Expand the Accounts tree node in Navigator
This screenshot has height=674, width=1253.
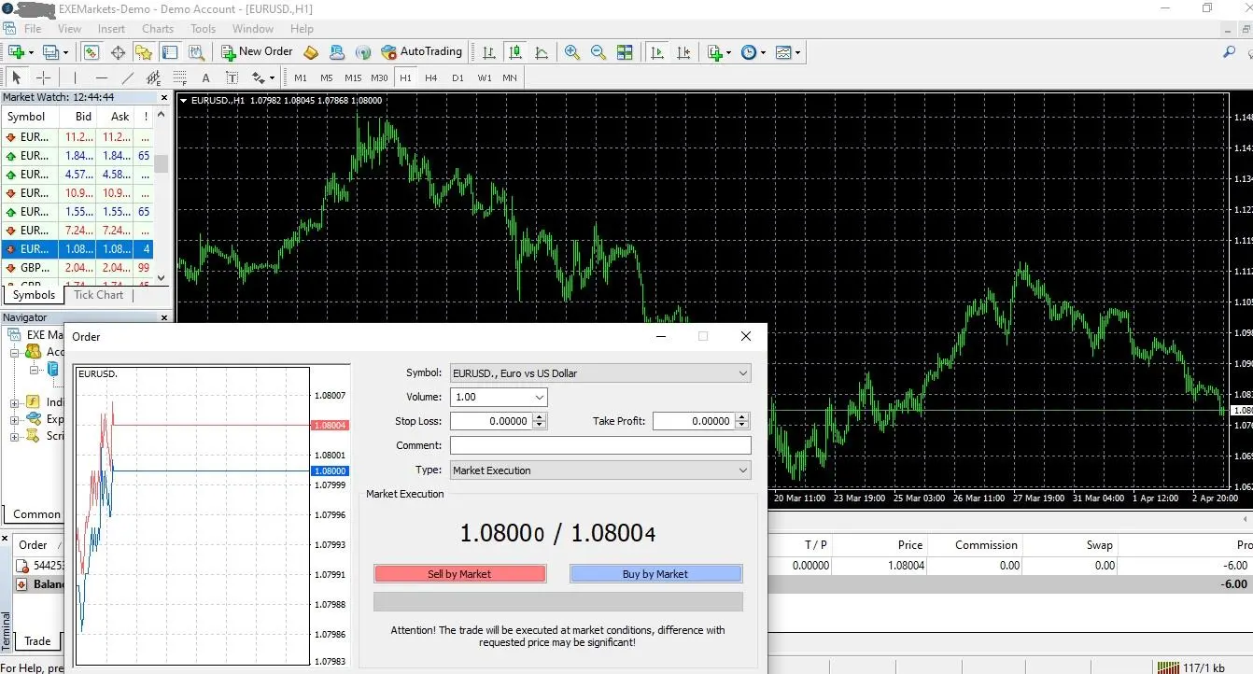(15, 353)
